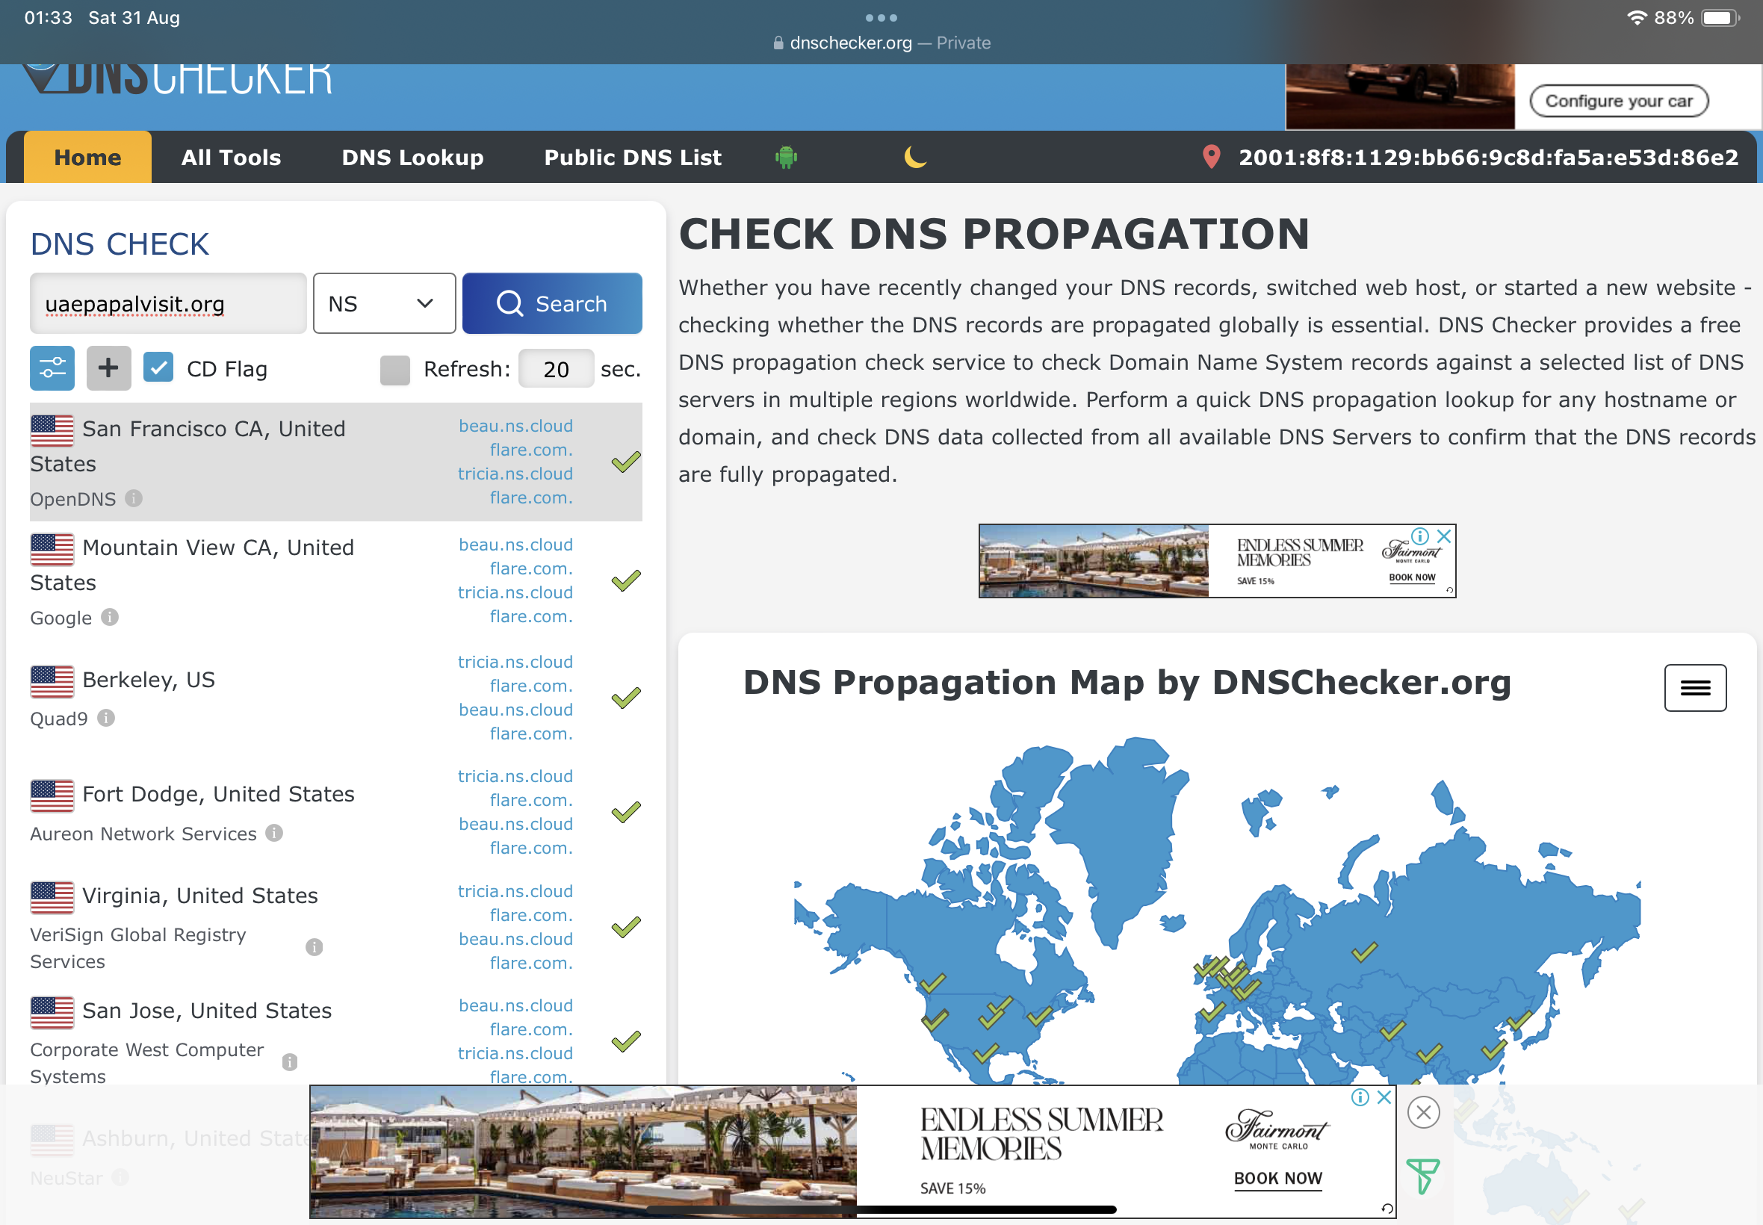Click info icon next to OpenDNS
This screenshot has width=1763, height=1225.
tap(134, 499)
